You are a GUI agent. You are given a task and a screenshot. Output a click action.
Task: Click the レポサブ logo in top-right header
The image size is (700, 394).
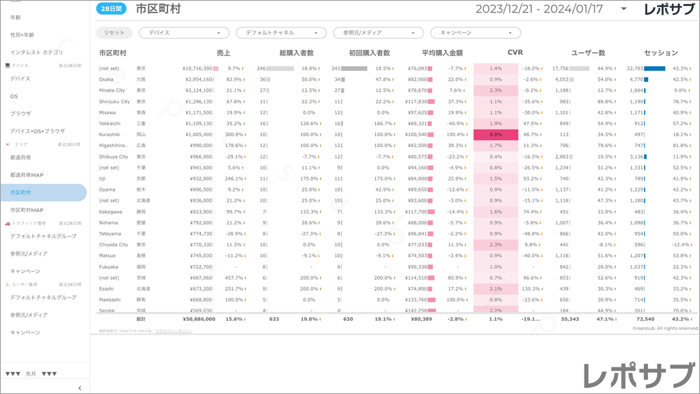pos(671,9)
